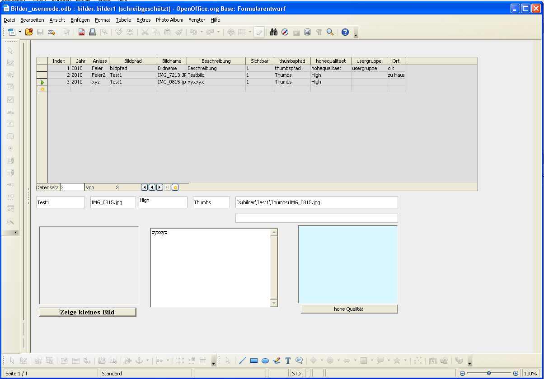Screen dimensions: 544x379
Task: Open OpenOffice Help icon
Action: 345,32
